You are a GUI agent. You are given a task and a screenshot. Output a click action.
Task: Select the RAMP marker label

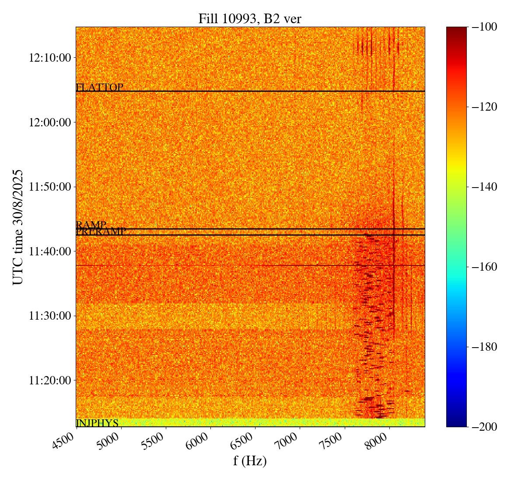click(x=91, y=225)
